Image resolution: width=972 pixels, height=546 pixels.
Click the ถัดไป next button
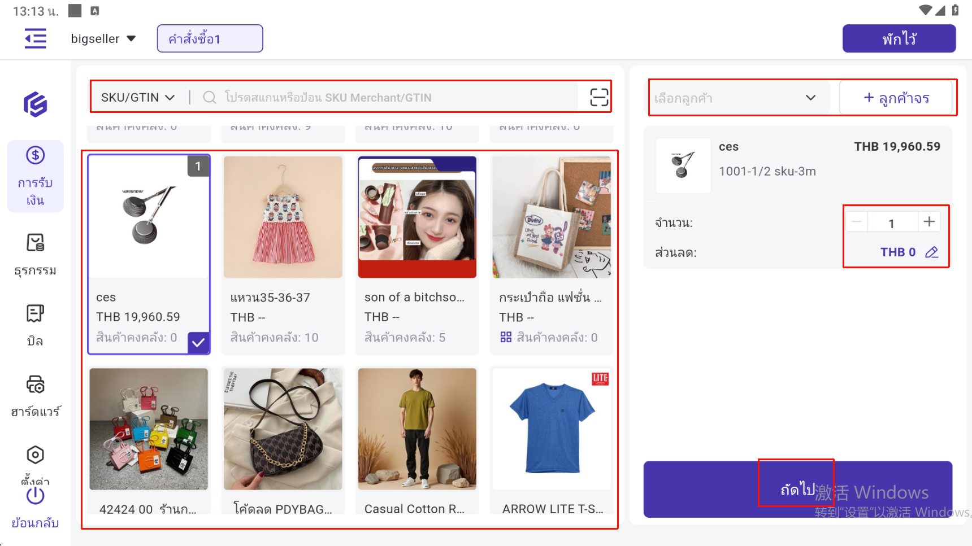point(797,489)
